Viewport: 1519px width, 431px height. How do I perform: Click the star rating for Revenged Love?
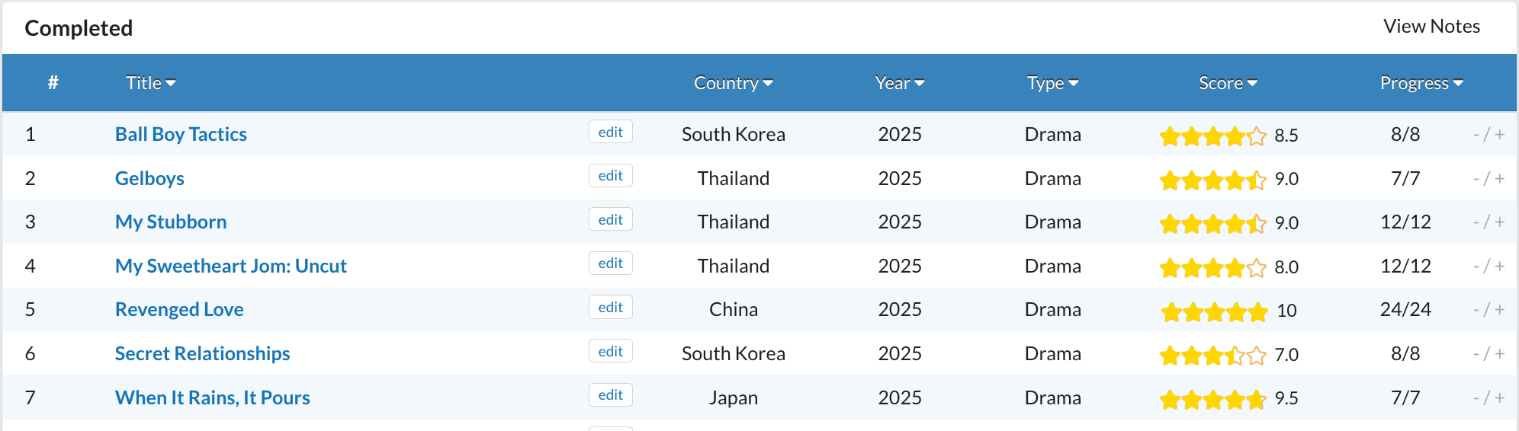tap(1214, 311)
